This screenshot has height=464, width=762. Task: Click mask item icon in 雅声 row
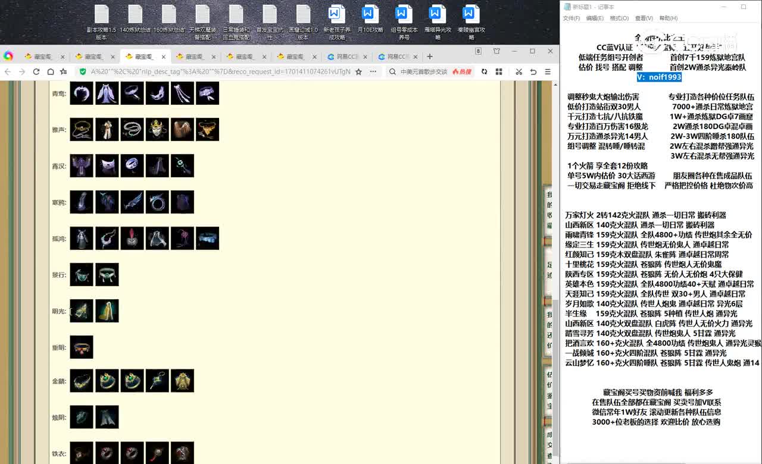[157, 129]
